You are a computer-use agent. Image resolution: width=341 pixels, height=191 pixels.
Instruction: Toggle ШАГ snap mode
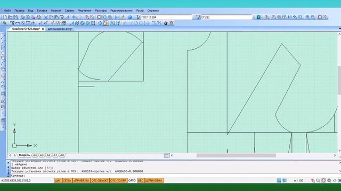pos(58,180)
